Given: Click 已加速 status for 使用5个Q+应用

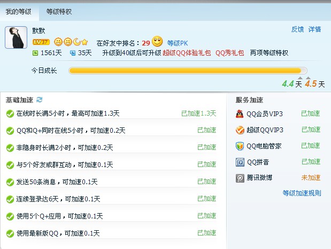Looking at the screenshot, I should click(206, 216).
